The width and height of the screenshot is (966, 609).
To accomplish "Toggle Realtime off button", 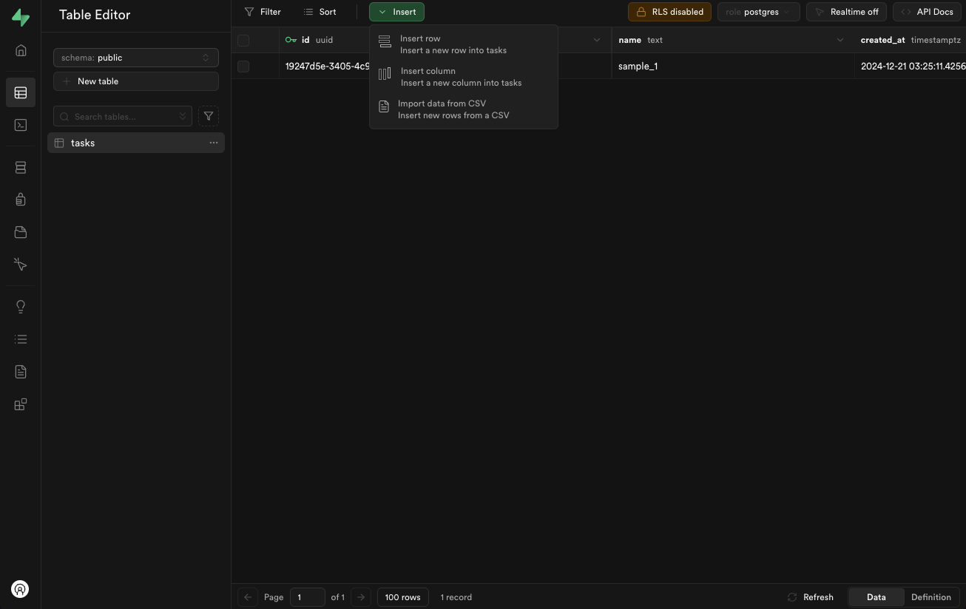I will (x=847, y=12).
